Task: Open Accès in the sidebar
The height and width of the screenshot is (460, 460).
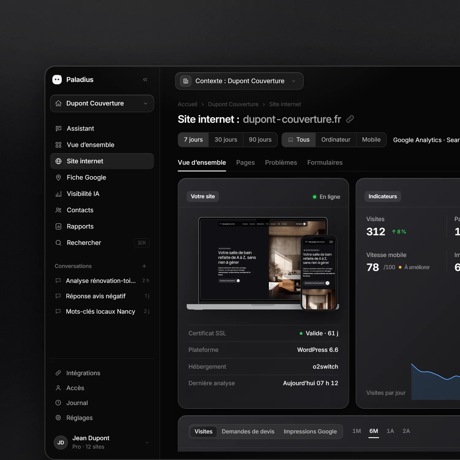Action: pos(102,388)
